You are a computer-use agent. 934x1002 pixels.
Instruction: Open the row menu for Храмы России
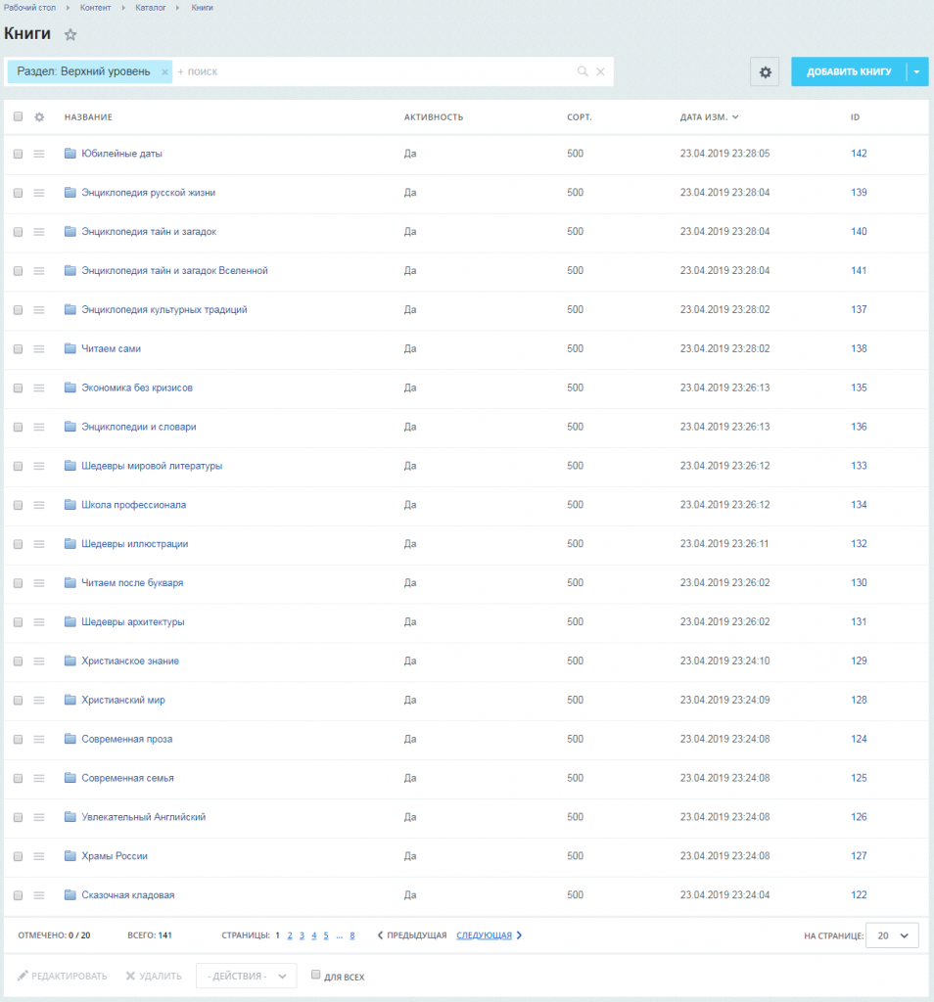pyautogui.click(x=39, y=856)
